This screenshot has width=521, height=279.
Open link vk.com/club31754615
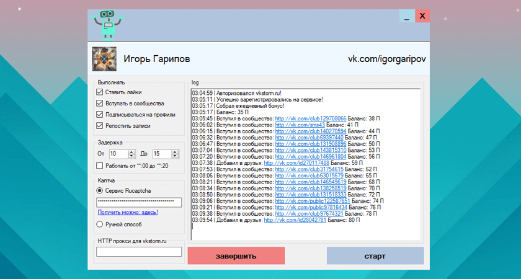click(x=309, y=169)
